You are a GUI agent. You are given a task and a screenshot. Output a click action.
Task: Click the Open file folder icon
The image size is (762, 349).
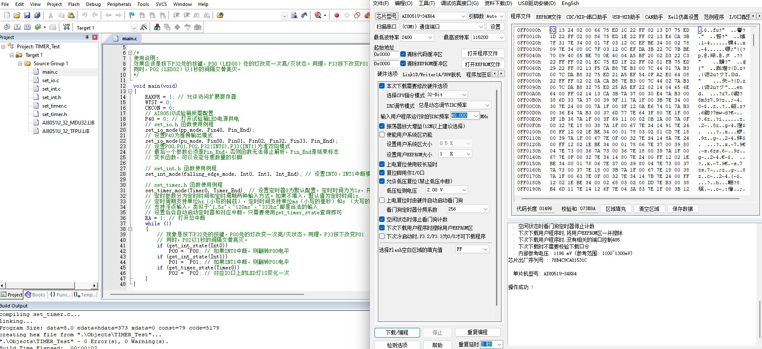click(17, 15)
